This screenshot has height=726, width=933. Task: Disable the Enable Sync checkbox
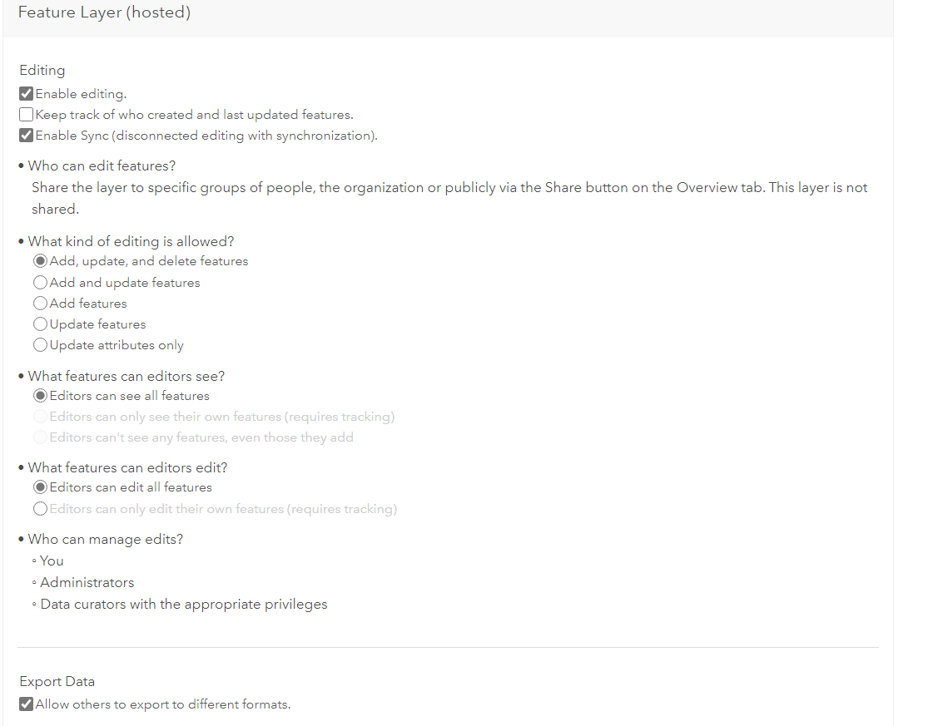click(x=26, y=135)
